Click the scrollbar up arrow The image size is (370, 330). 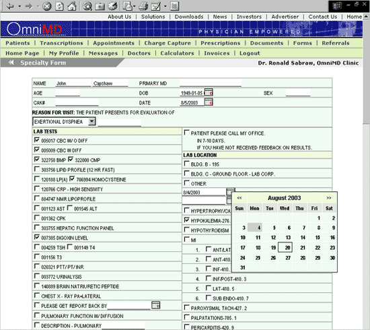367,17
